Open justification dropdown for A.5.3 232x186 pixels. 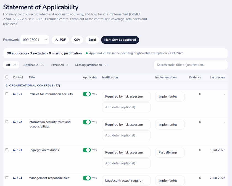(x=126, y=153)
